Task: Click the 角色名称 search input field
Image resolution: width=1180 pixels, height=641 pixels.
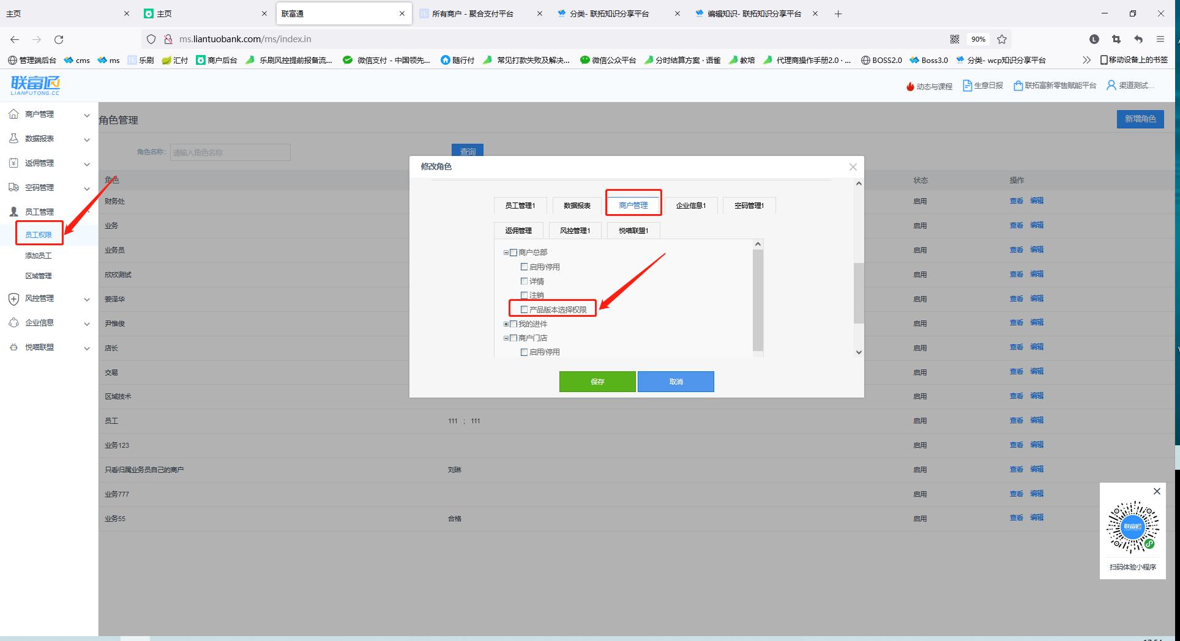Action: [230, 152]
